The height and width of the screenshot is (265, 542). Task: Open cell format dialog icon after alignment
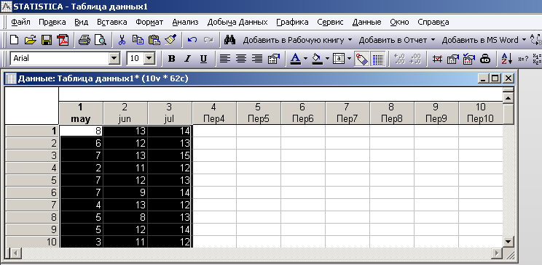tap(273, 59)
